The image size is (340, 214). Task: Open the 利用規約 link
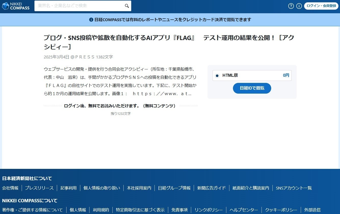tap(101, 210)
